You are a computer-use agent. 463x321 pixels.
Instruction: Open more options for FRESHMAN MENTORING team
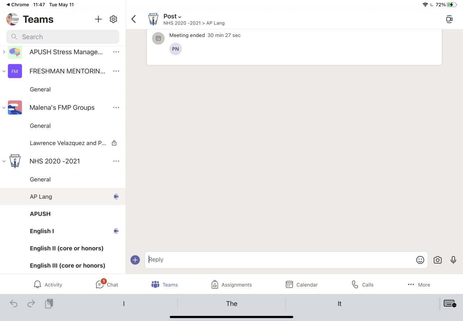pos(116,71)
